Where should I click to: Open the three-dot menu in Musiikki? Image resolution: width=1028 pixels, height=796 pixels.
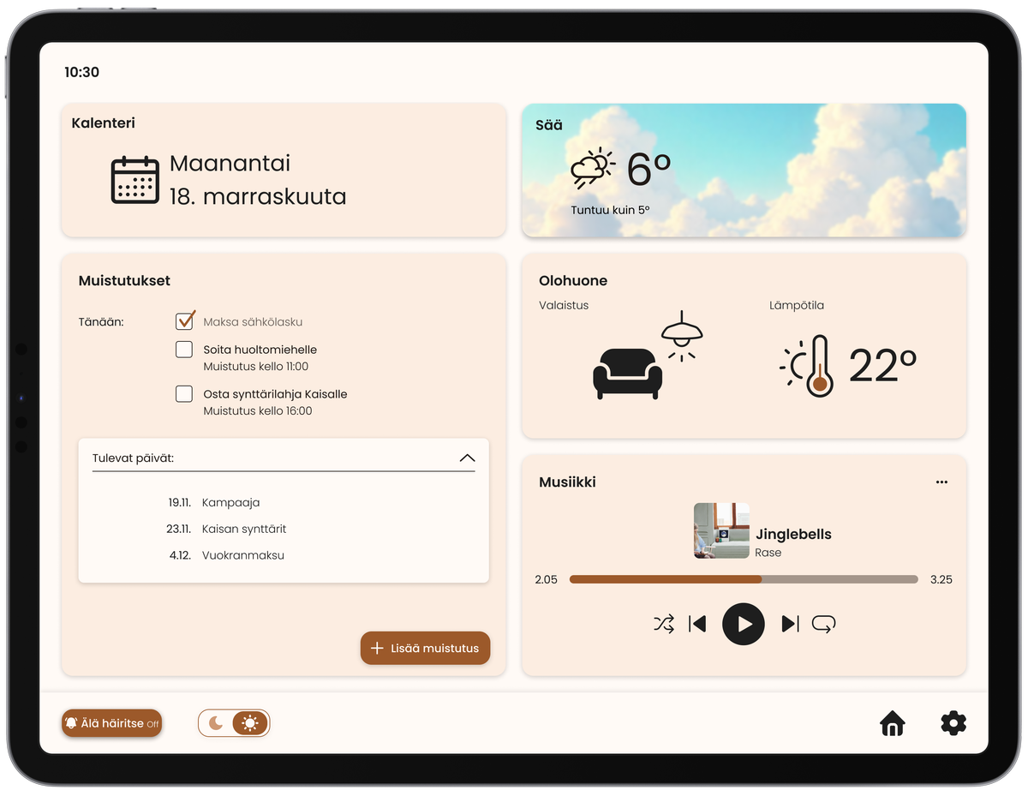tap(941, 482)
